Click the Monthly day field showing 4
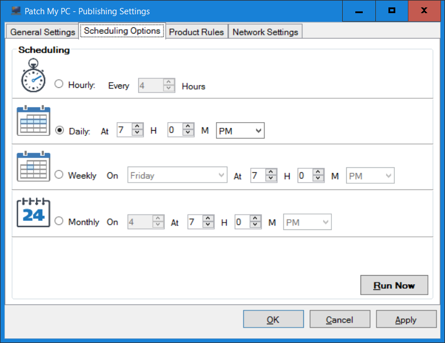 pyautogui.click(x=140, y=221)
